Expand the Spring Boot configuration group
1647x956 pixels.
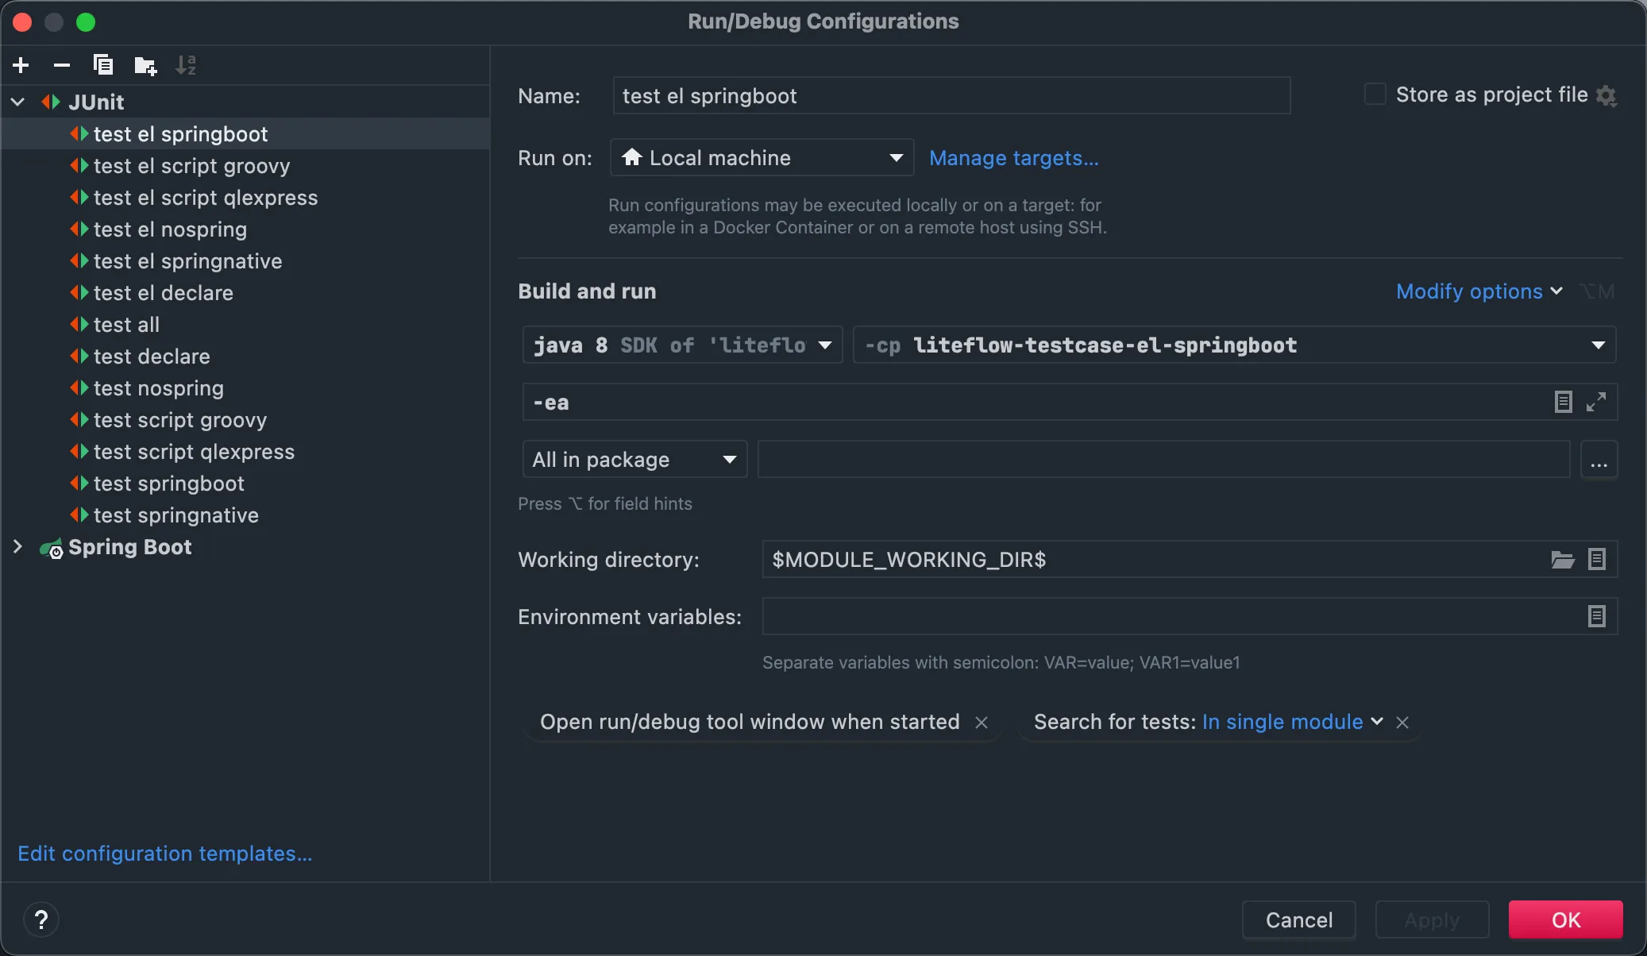tap(17, 546)
